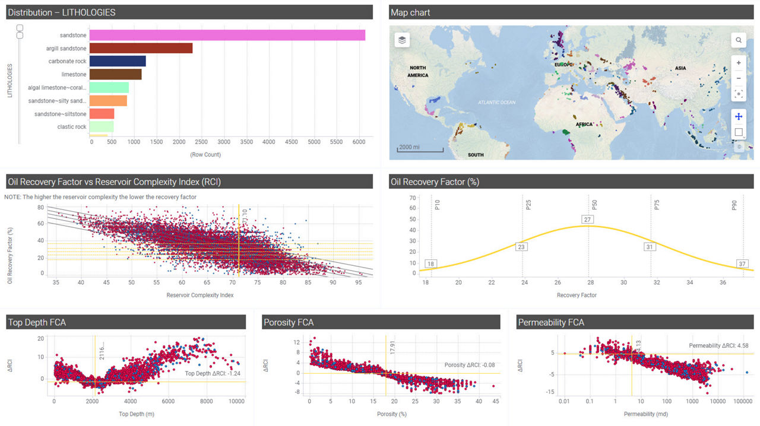Open the map layers panel

click(x=402, y=40)
